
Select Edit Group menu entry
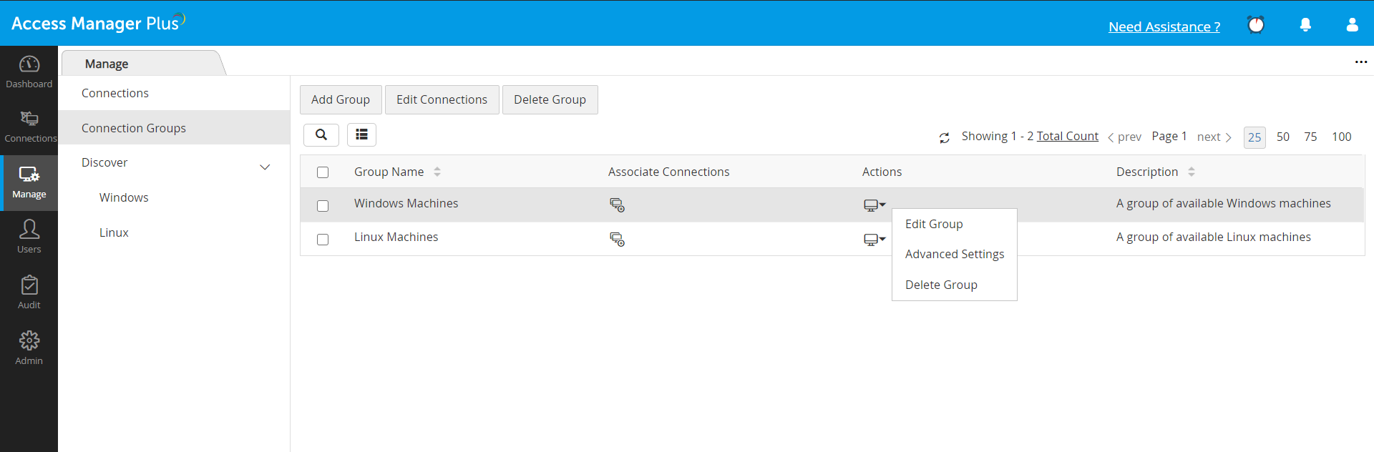(933, 224)
